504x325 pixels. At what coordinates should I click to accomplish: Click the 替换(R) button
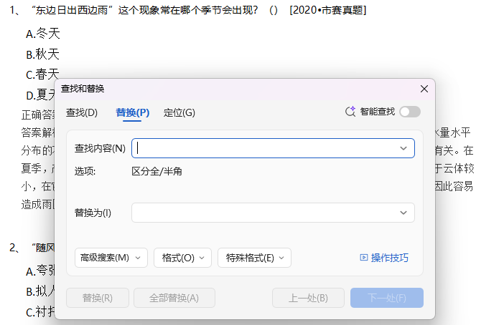[x=98, y=298]
